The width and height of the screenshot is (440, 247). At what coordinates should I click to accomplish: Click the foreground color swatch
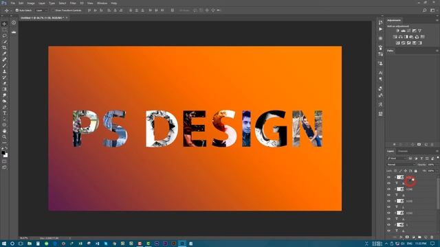3,152
